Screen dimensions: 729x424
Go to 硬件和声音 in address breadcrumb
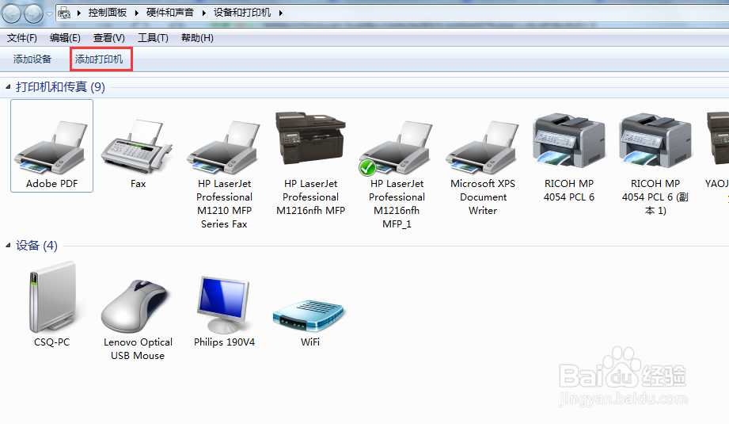[x=169, y=13]
